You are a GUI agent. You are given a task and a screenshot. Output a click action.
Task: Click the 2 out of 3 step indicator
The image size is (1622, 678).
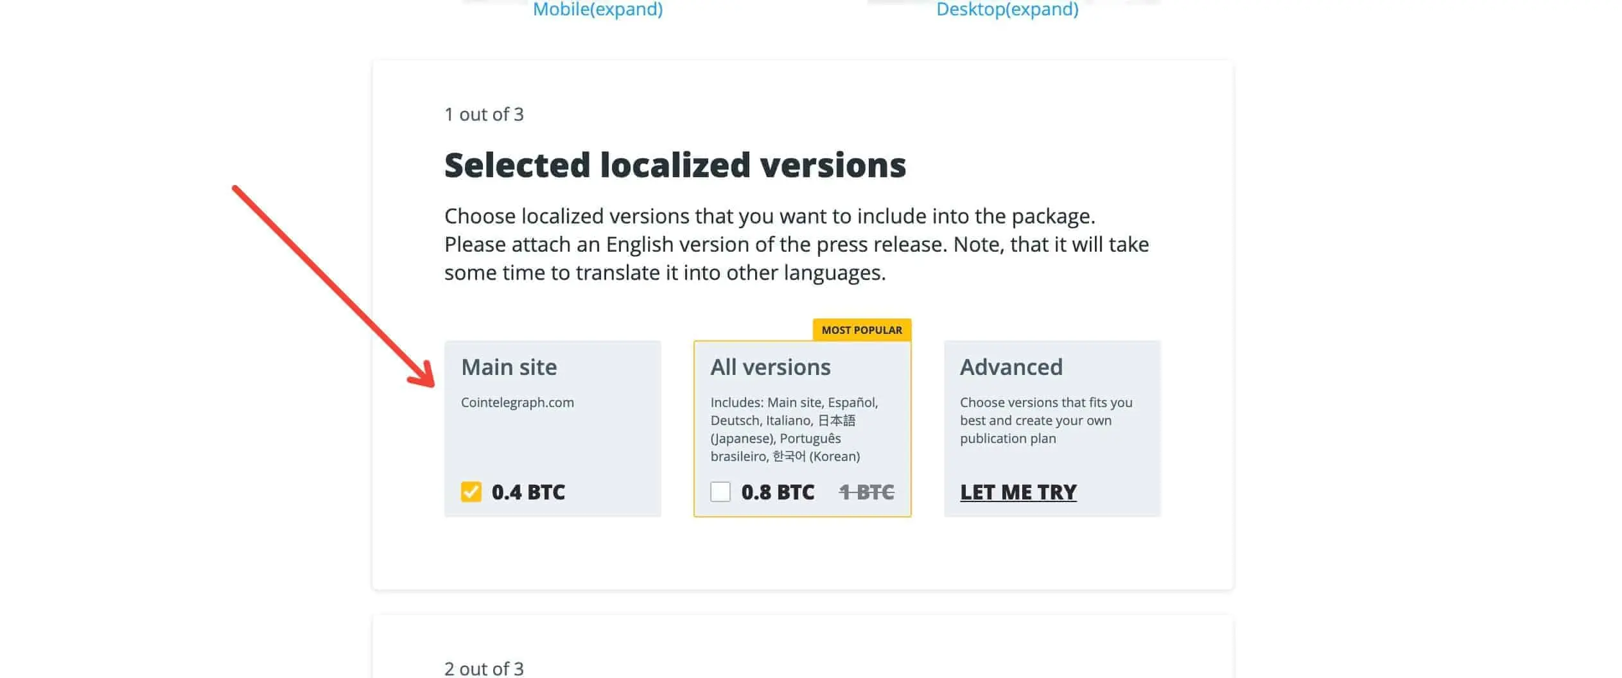coord(484,668)
